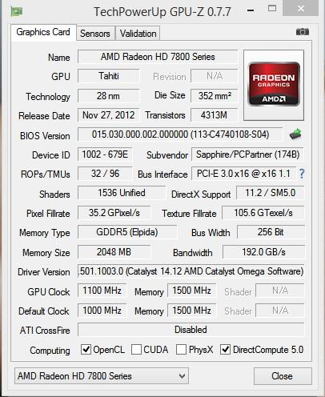The image size is (325, 397).
Task: Select the Graphics Card tab
Action: point(43,33)
